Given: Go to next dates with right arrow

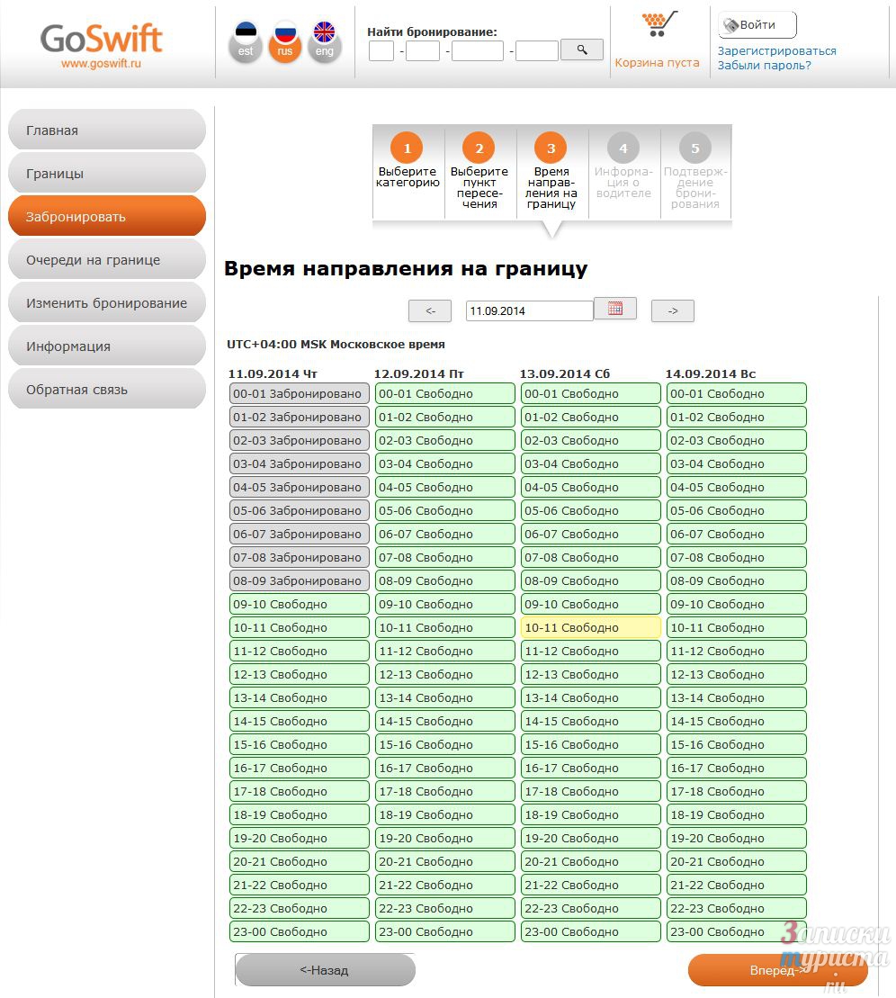Looking at the screenshot, I should [672, 310].
